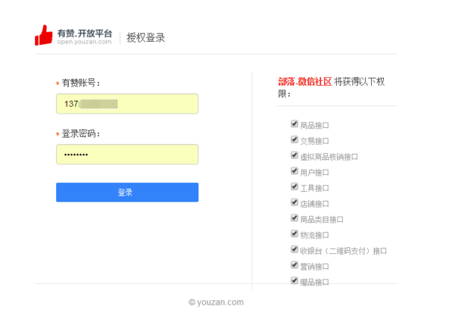Toggle the 商品接口 permission checkbox
The height and width of the screenshot is (322, 449).
294,124
